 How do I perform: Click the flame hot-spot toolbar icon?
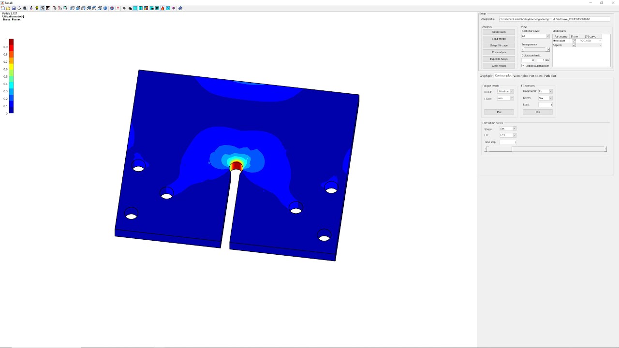click(162, 8)
